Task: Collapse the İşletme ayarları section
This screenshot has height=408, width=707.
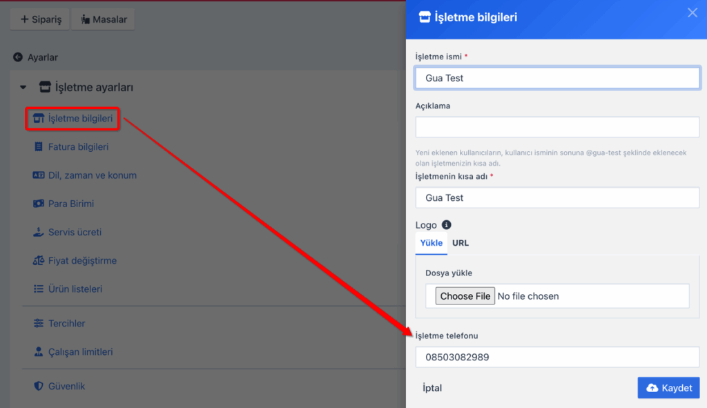Action: 23,88
